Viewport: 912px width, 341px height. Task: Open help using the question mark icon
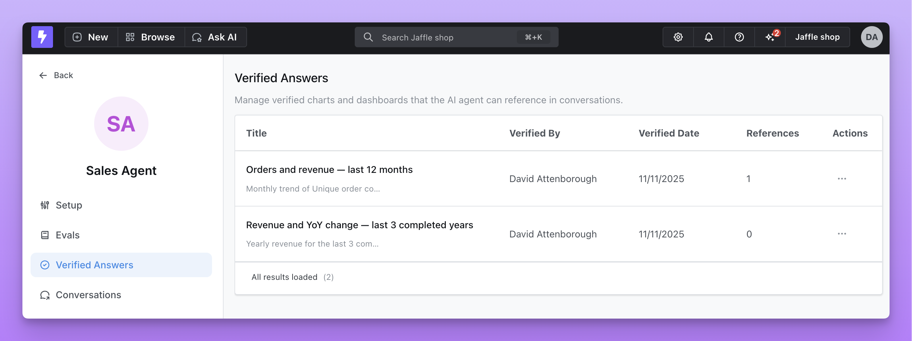pos(739,37)
